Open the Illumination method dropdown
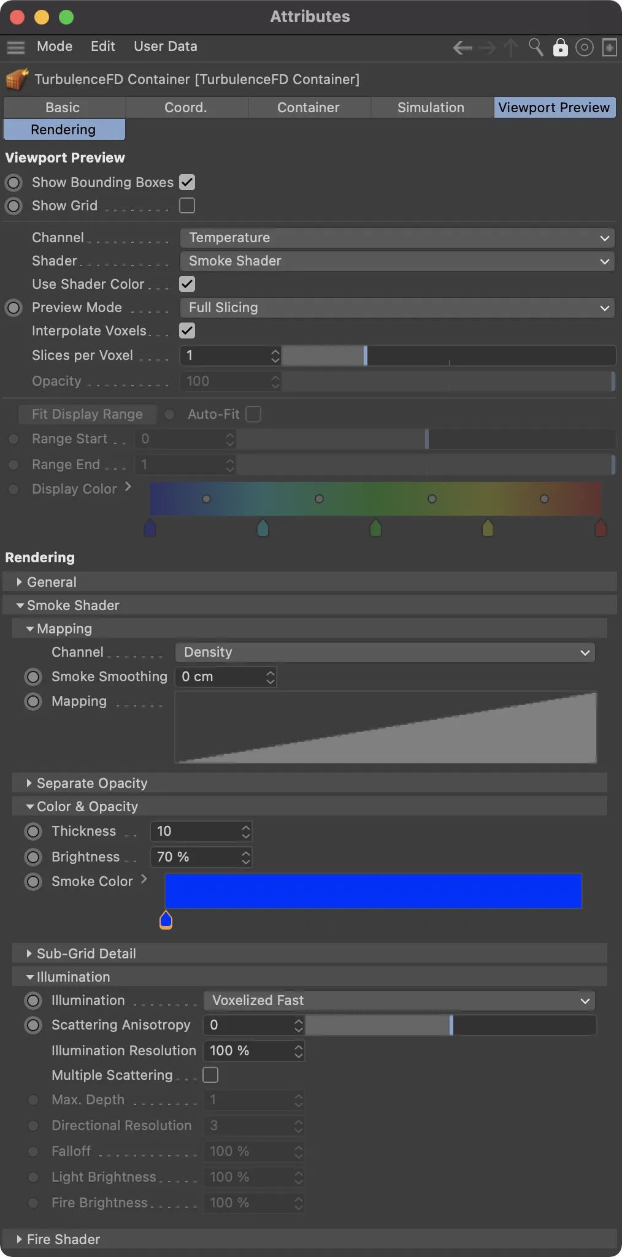The height and width of the screenshot is (1257, 622). (x=399, y=1001)
